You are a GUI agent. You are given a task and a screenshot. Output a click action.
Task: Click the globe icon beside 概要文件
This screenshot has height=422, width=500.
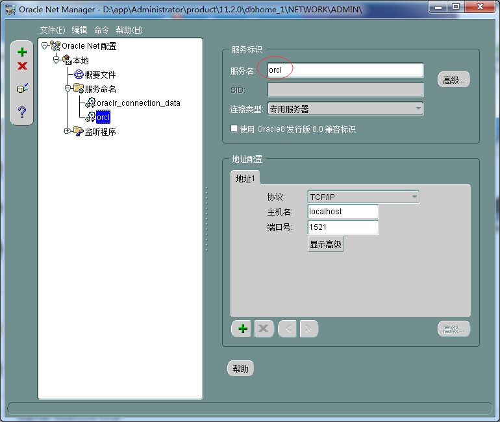(x=79, y=74)
